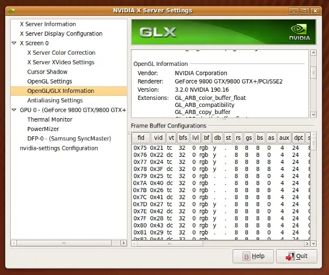Click the bf column header
Image resolution: width=329 pixels, height=275 pixels.
tap(206, 138)
